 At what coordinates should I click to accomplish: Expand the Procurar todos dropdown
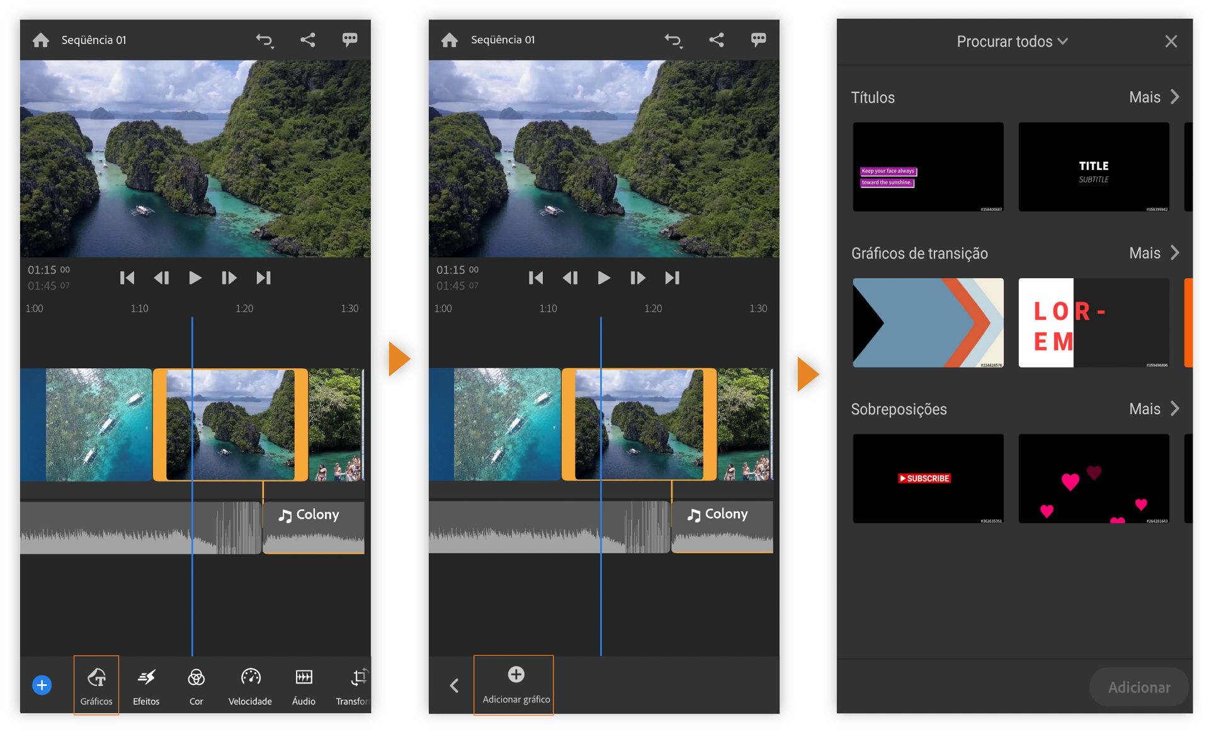pos(1012,42)
